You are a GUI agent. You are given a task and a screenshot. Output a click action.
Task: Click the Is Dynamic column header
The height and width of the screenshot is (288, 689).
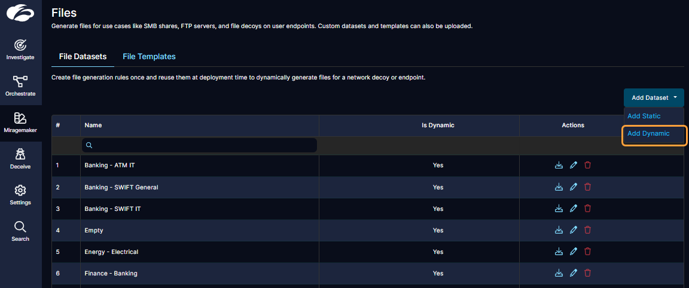point(438,125)
